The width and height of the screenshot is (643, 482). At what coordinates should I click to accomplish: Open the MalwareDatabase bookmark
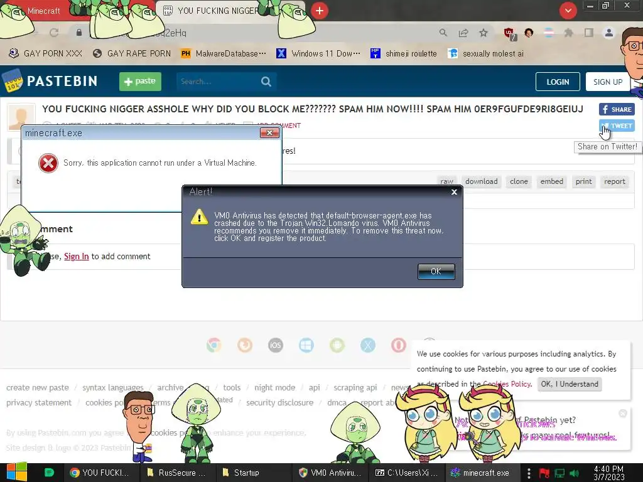pos(224,53)
